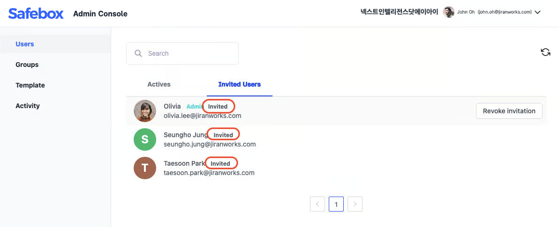Screen dimensions: 559x227
Task: Click the search magnifier icon
Action: click(138, 53)
